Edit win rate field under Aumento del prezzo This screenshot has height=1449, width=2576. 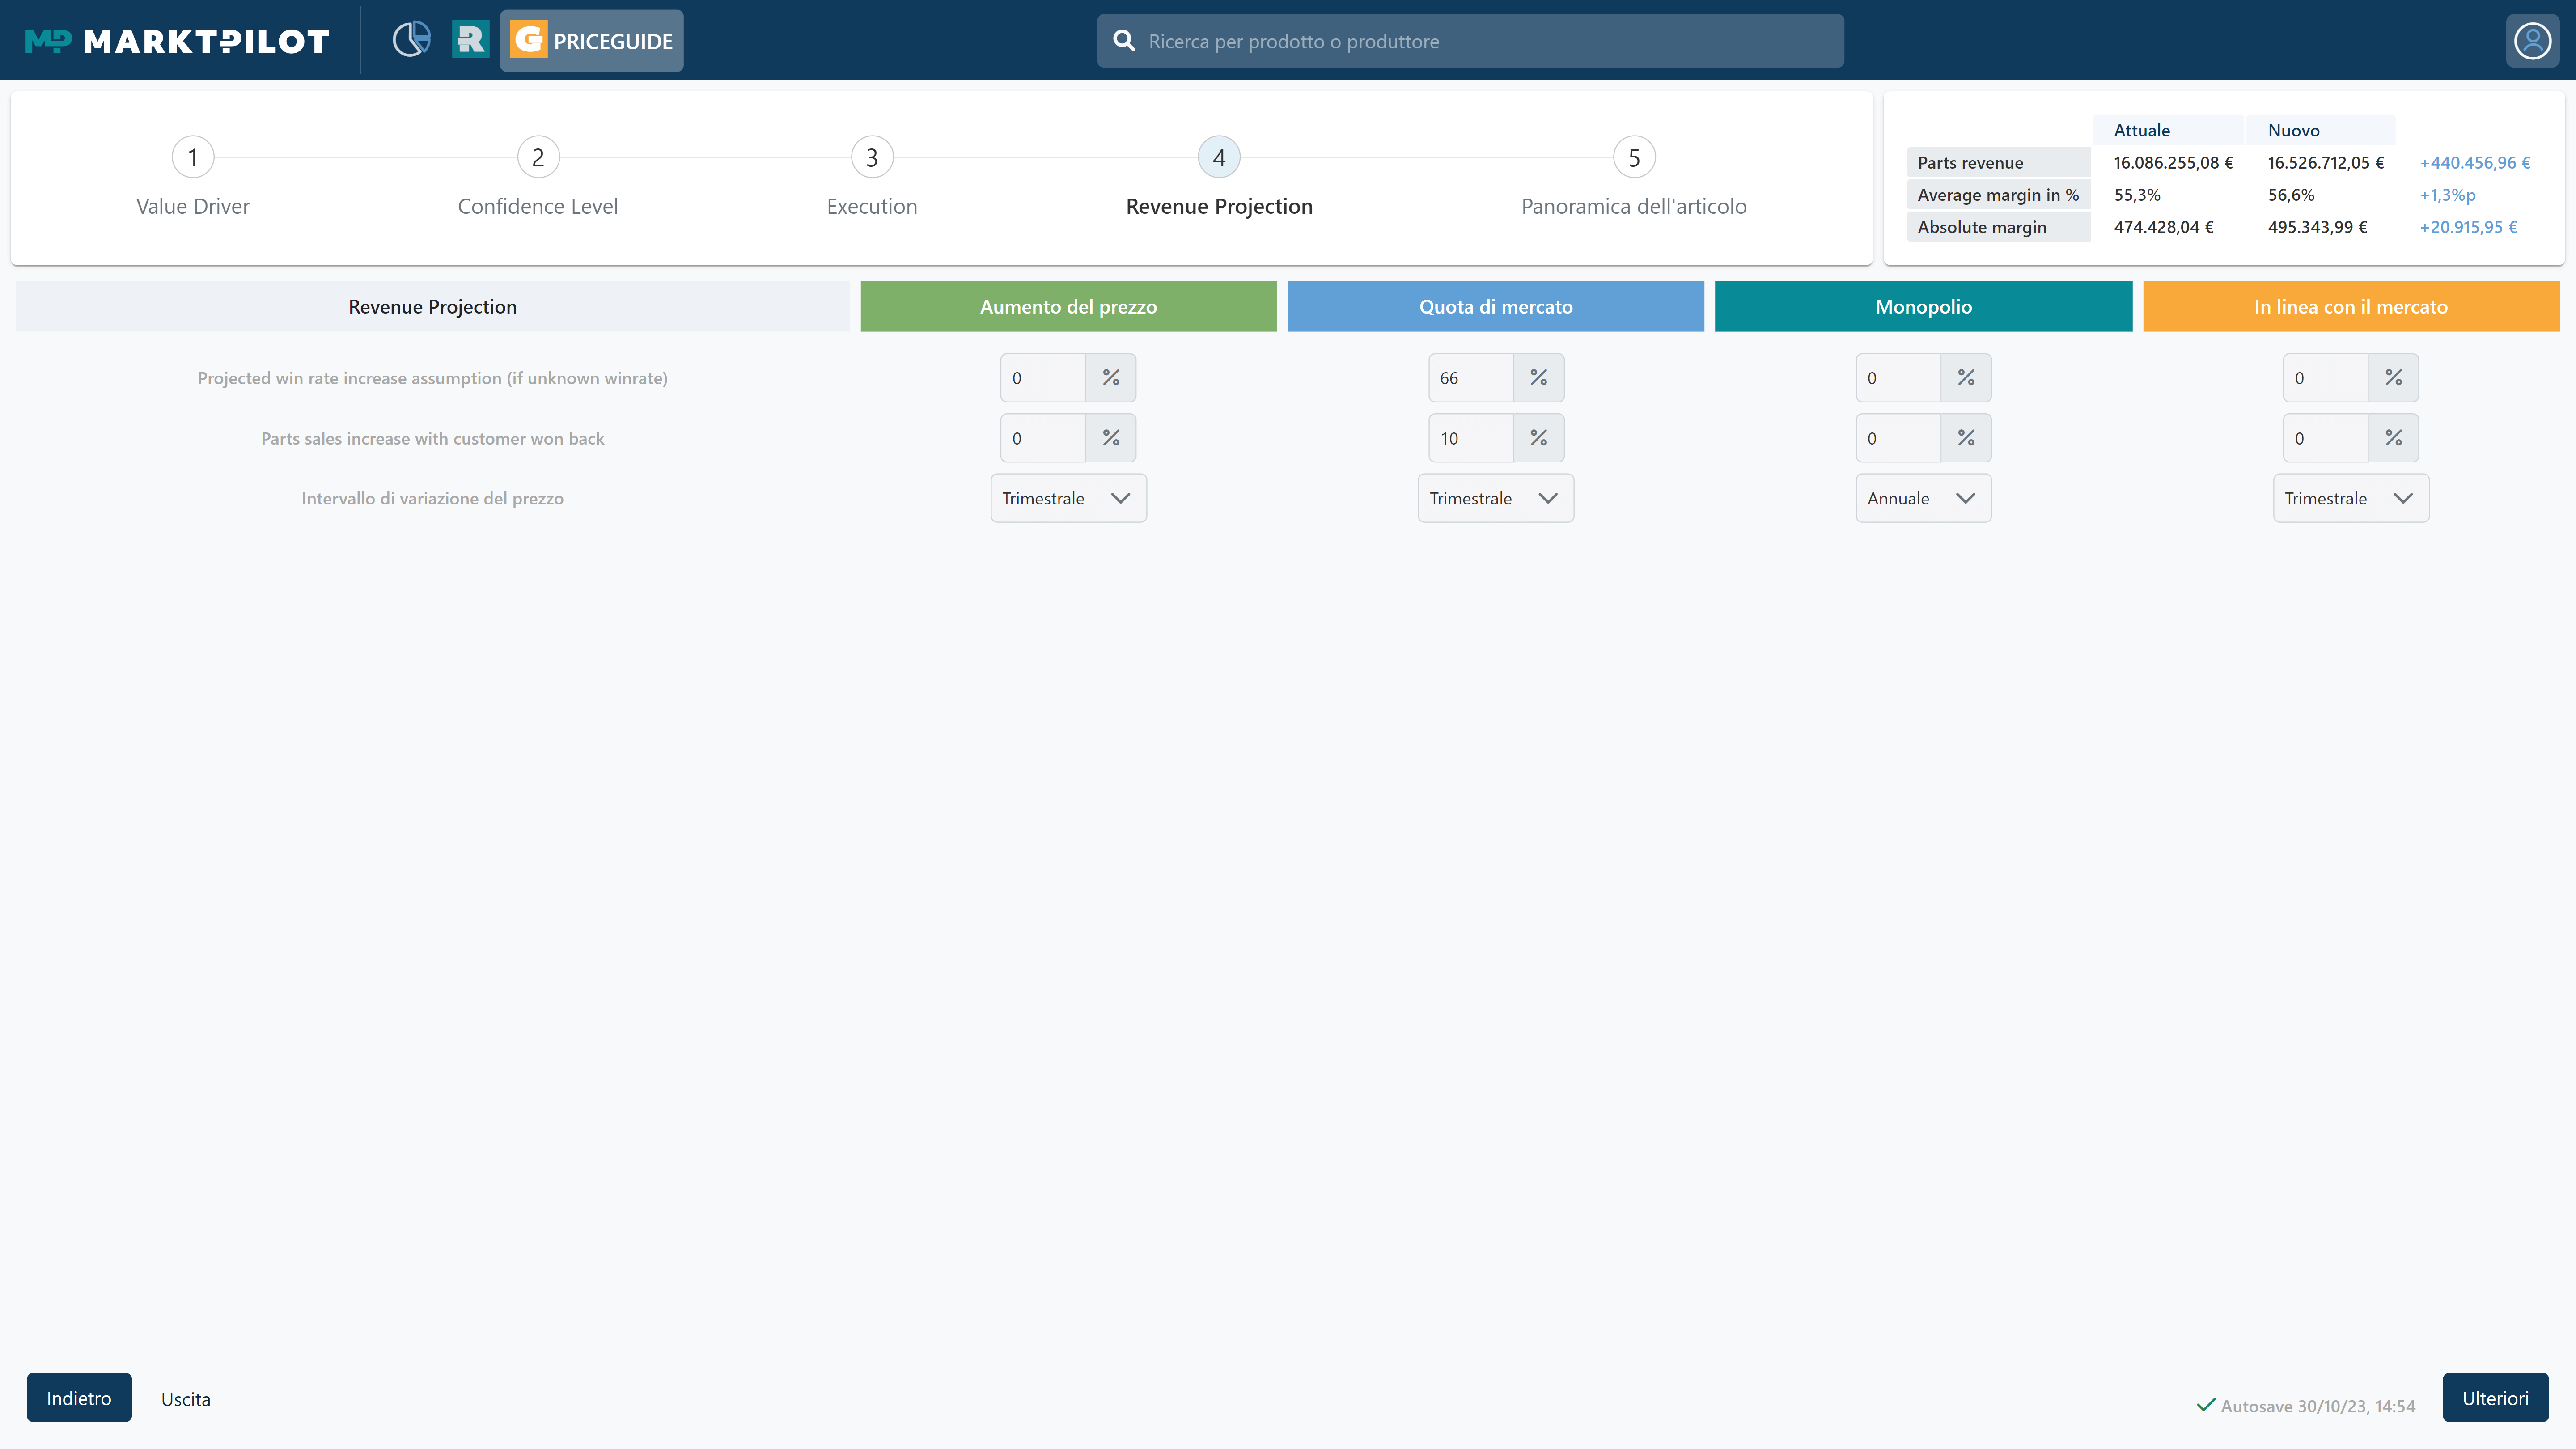1043,378
